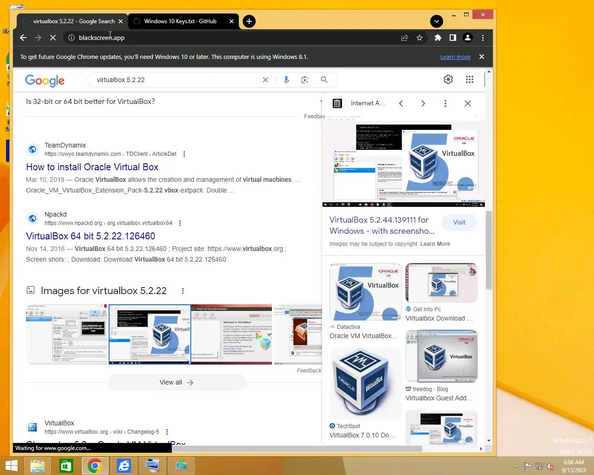Search by image lens icon

pos(305,80)
